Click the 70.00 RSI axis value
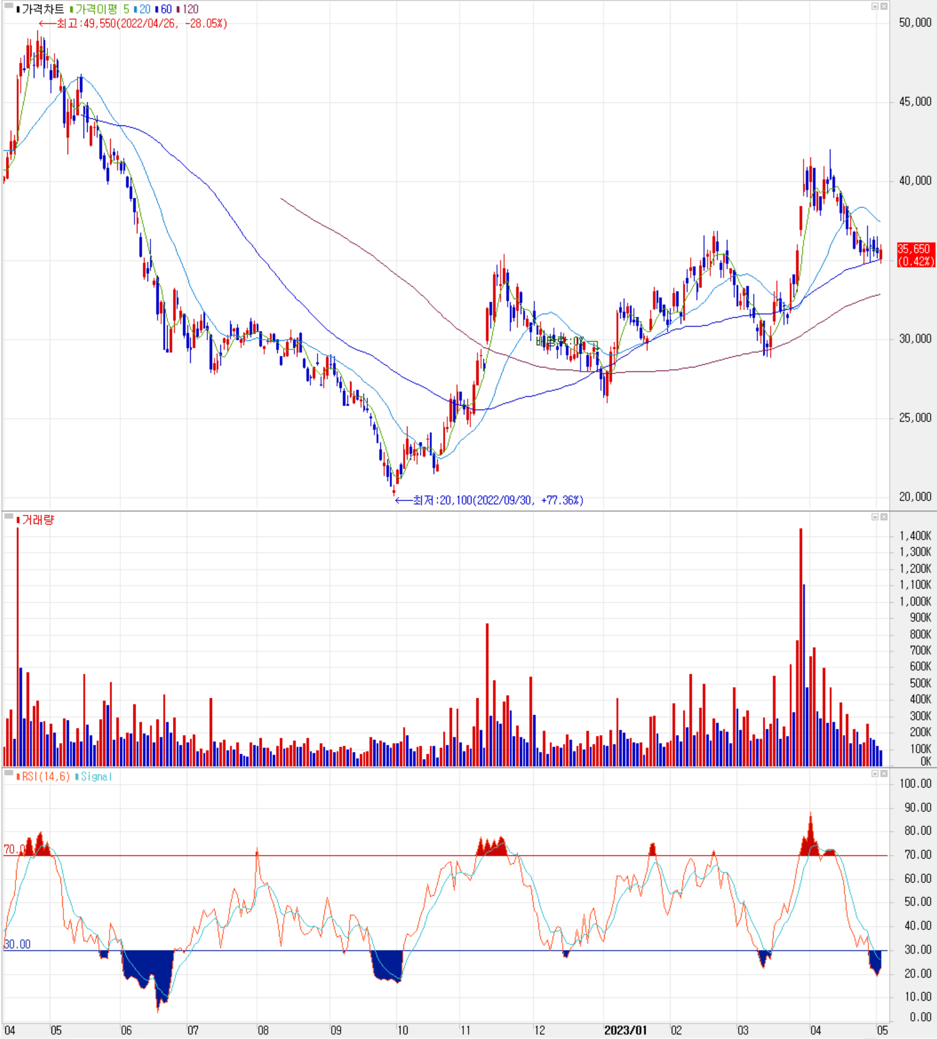This screenshot has height=1039, width=937. 917,855
